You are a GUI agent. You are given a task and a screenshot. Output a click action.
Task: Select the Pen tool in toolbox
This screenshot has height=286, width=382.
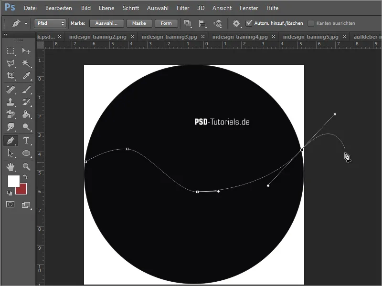pos(11,141)
